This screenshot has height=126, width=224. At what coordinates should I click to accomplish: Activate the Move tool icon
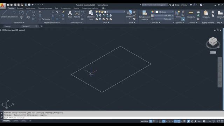[40, 12]
